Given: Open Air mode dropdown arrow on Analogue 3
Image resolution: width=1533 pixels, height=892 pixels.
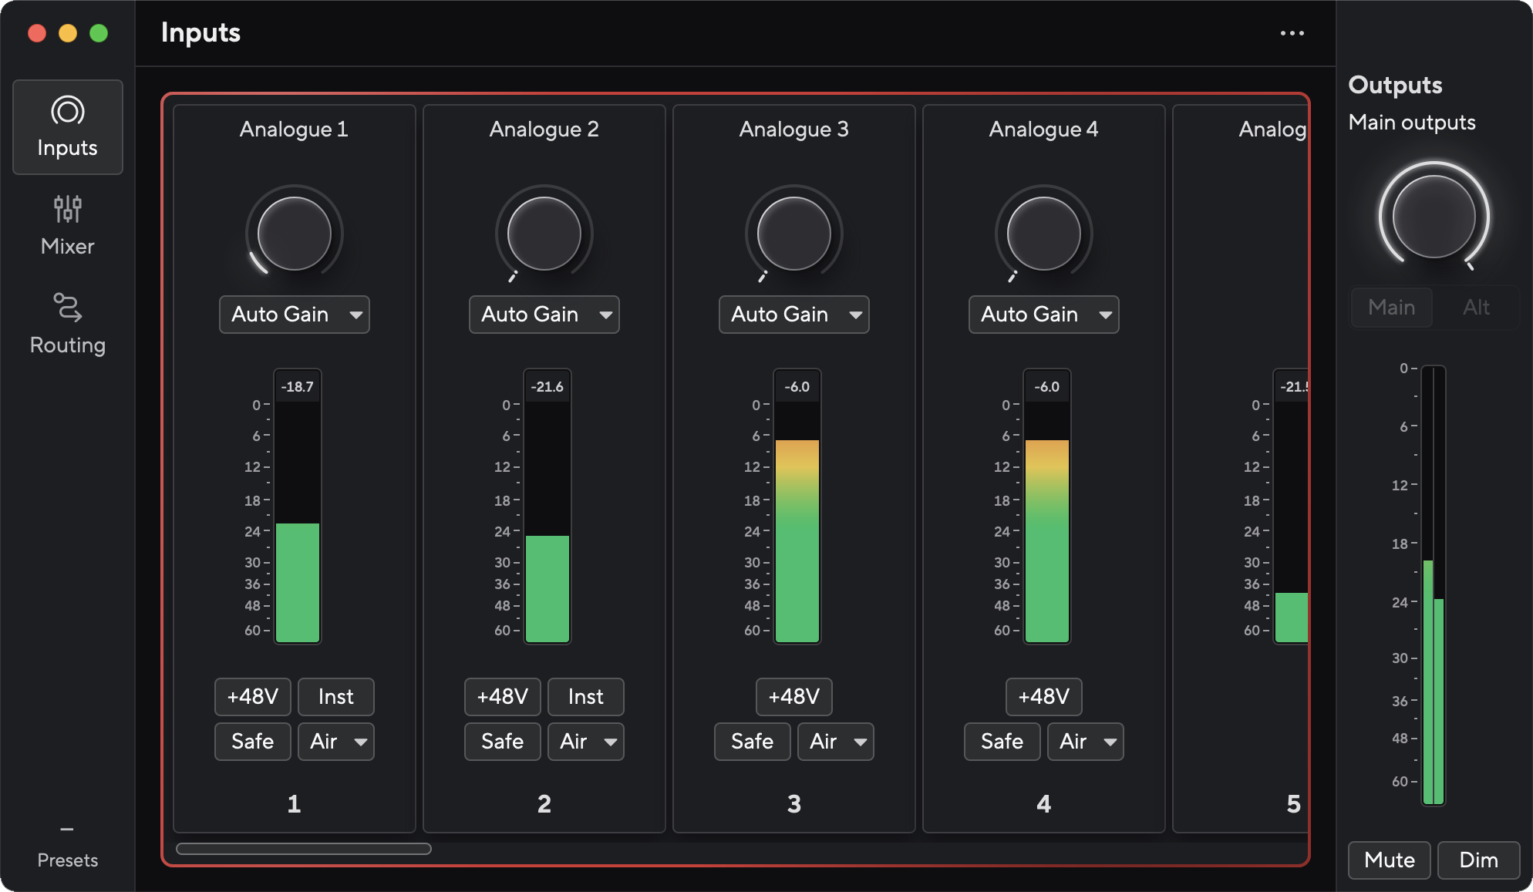Looking at the screenshot, I should click(860, 742).
